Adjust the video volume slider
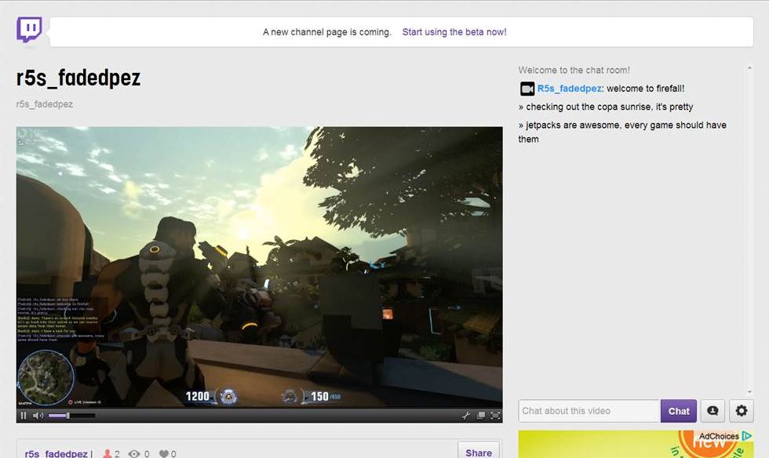The height and width of the screenshot is (458, 769). point(71,416)
